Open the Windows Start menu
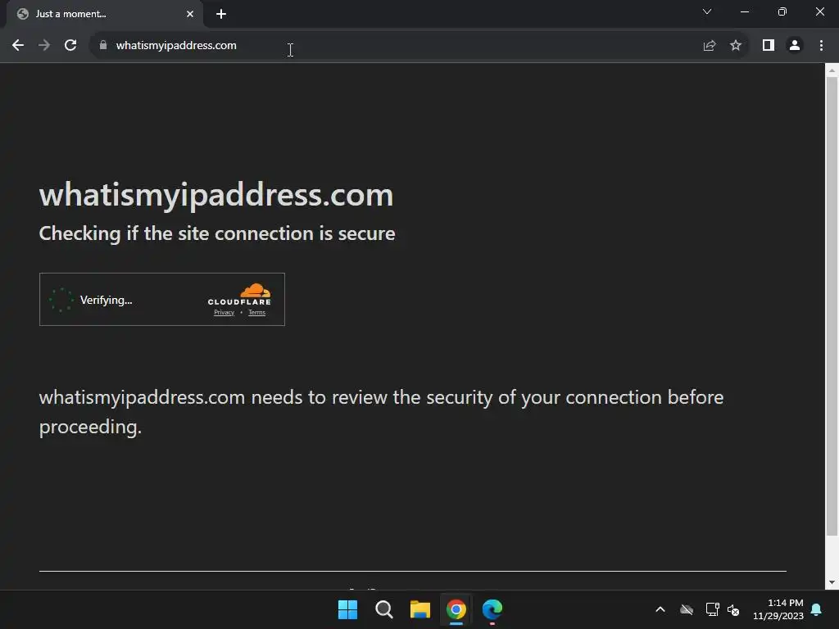Viewport: 839px width, 629px height. point(347,609)
